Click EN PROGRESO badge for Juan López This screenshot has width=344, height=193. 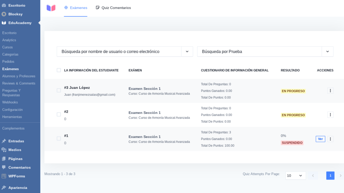pyautogui.click(x=293, y=91)
